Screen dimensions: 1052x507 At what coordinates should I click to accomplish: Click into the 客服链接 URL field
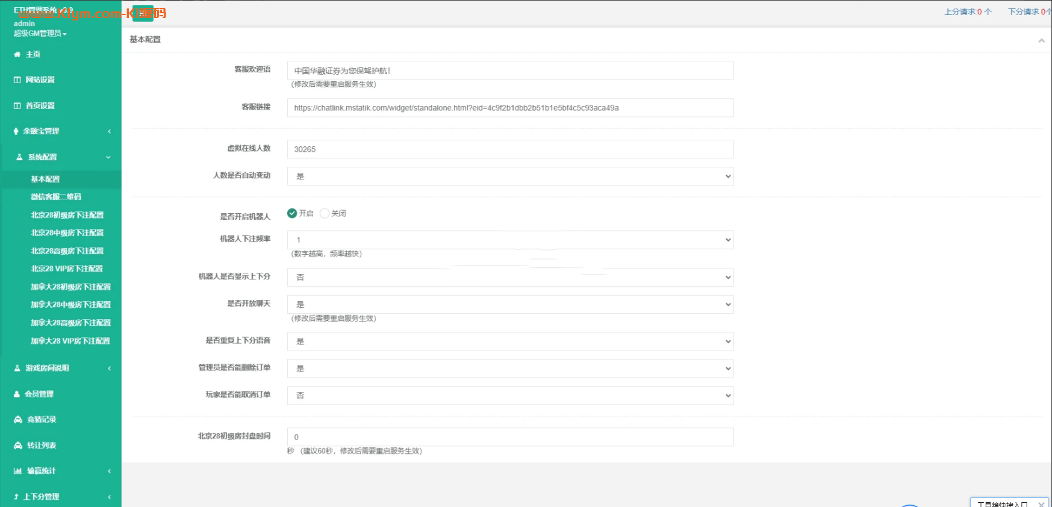coord(510,108)
